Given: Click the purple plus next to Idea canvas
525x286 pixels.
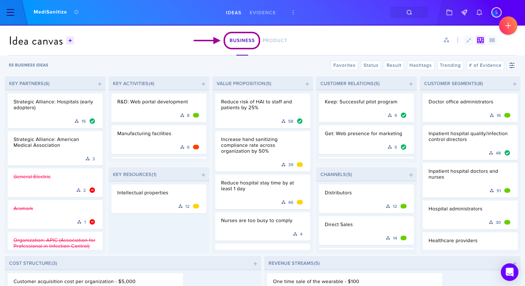Looking at the screenshot, I should click(x=70, y=41).
